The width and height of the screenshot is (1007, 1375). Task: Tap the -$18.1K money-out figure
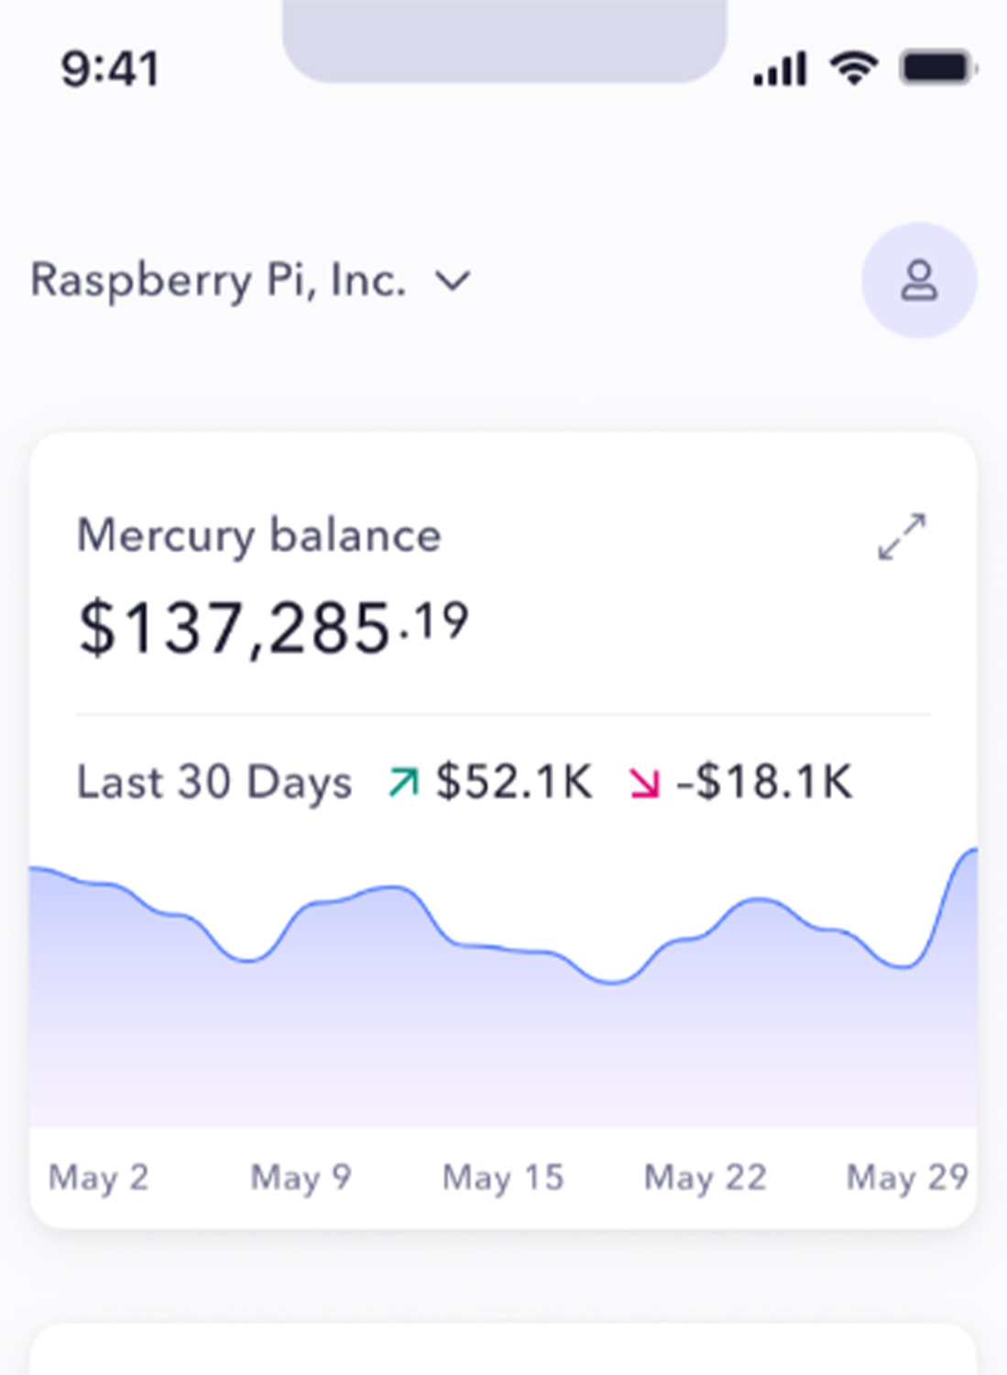click(x=764, y=782)
